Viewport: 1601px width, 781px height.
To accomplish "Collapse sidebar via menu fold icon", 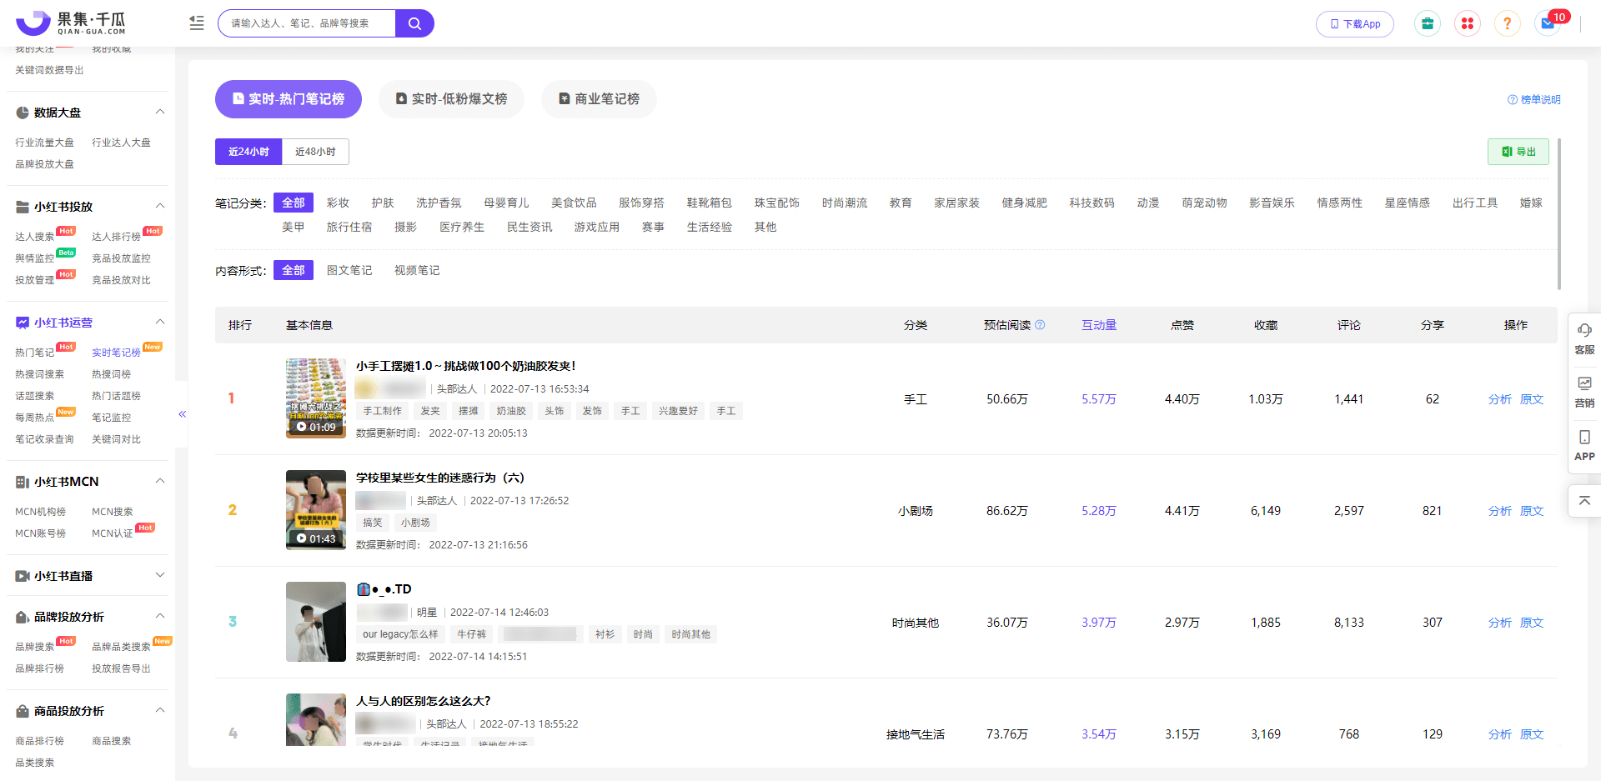I will tap(197, 23).
